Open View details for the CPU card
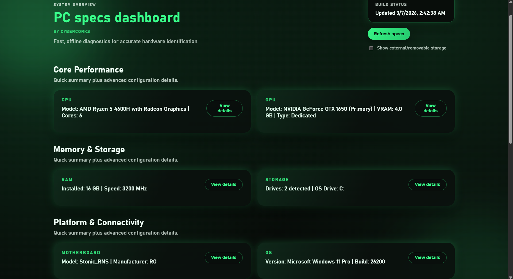This screenshot has width=513, height=279. pos(224,108)
